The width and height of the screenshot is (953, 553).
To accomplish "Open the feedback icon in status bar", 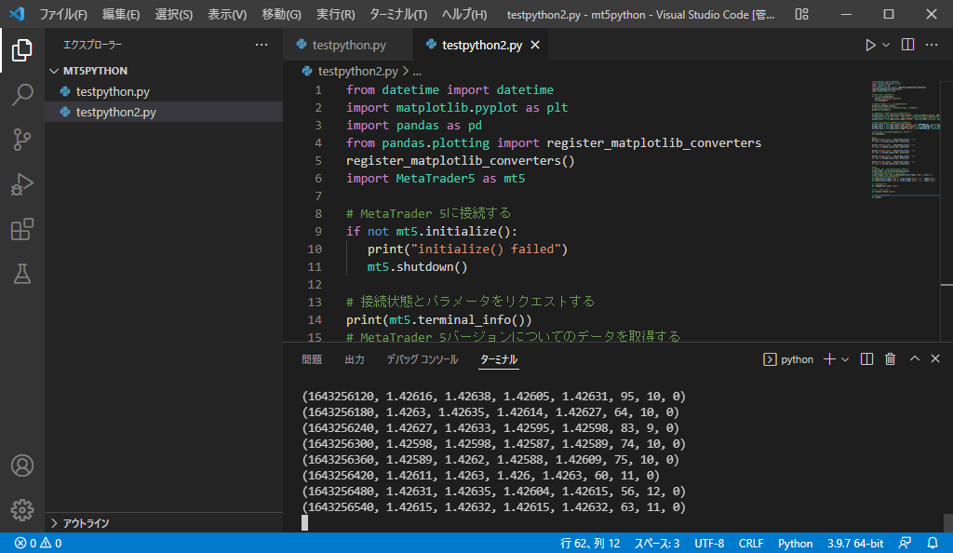I will (x=905, y=544).
